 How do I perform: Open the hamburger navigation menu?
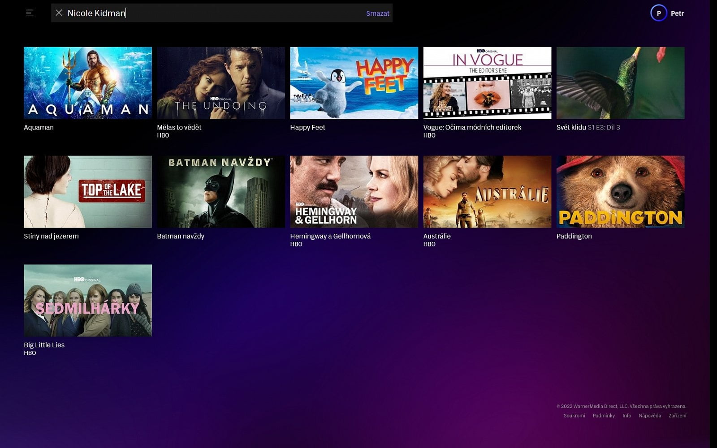tap(30, 13)
